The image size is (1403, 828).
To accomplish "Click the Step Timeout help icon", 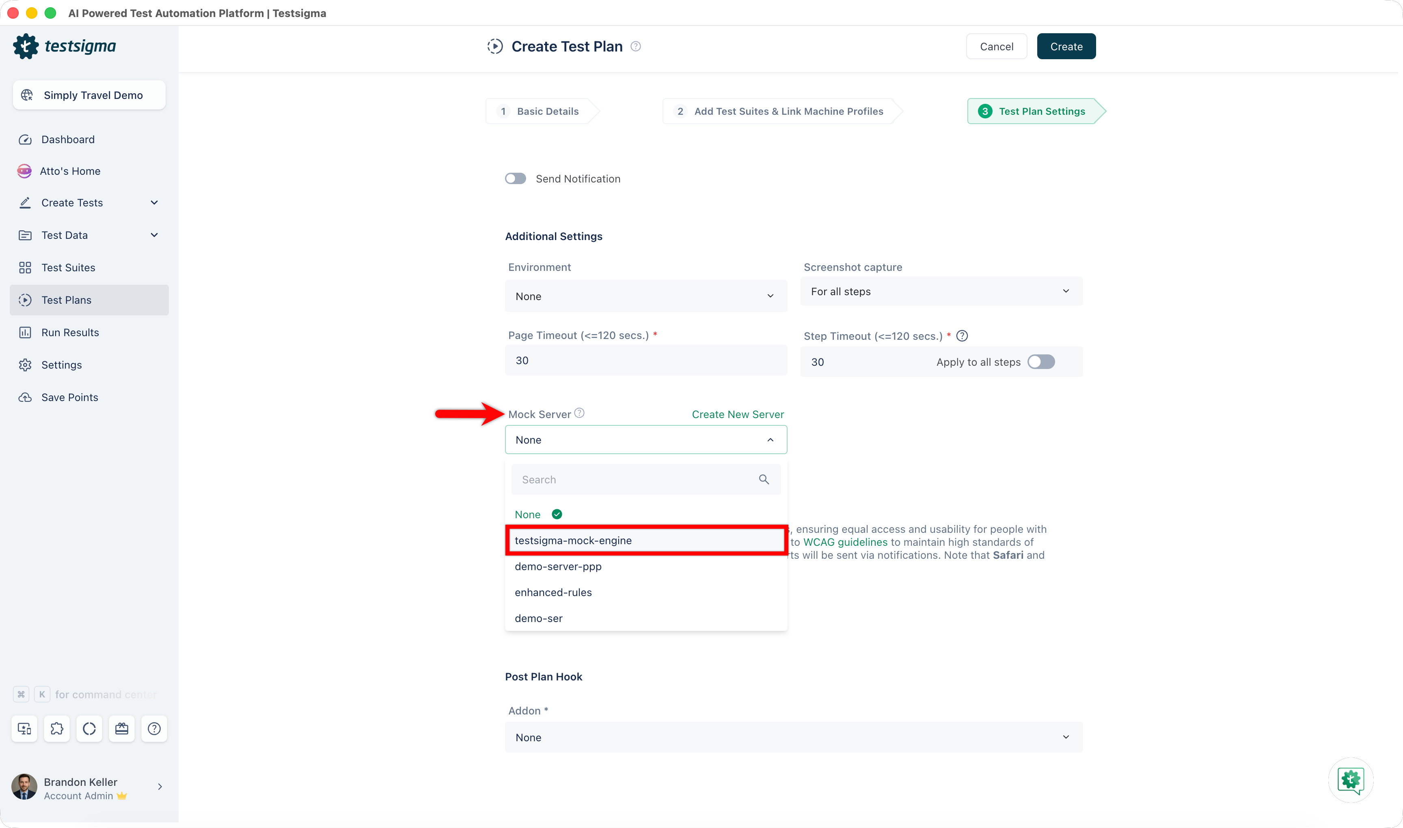I will (x=962, y=336).
